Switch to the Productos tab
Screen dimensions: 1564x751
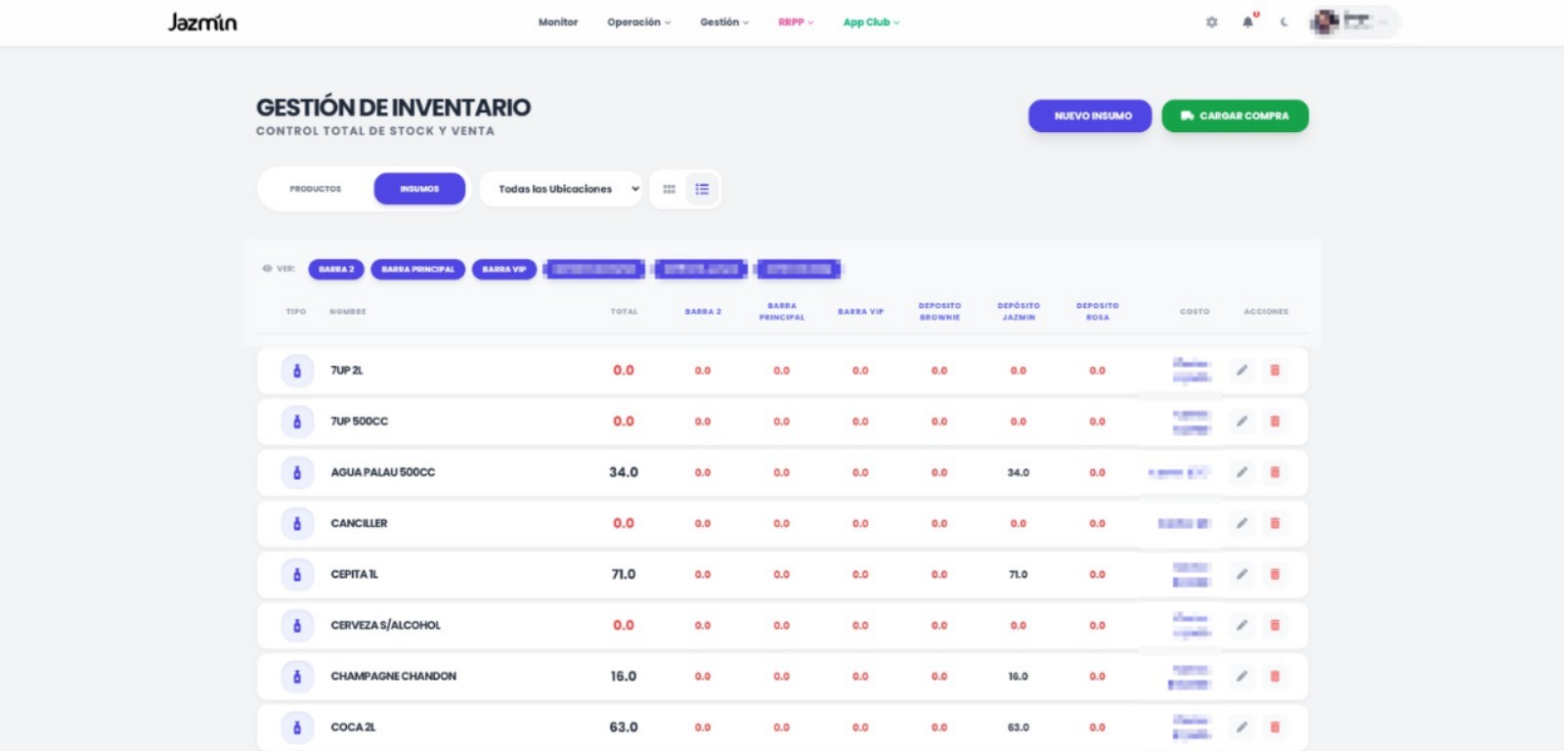316,189
